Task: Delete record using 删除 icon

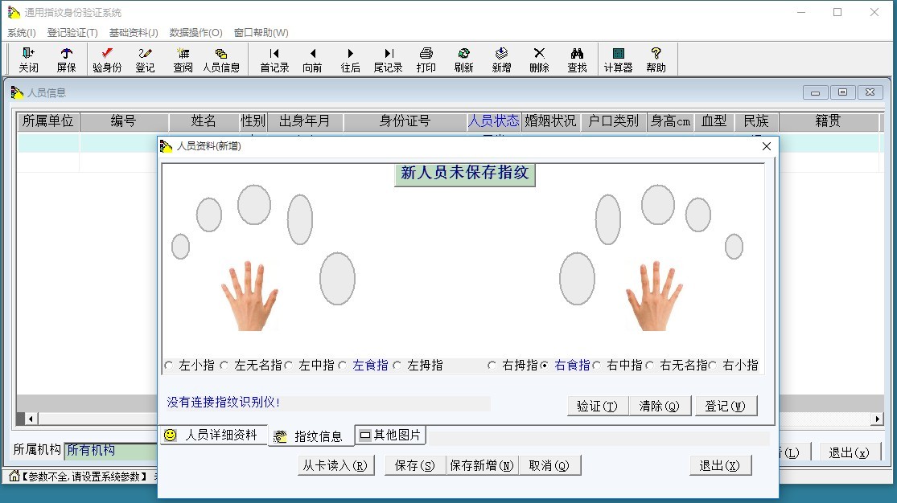Action: click(x=539, y=59)
